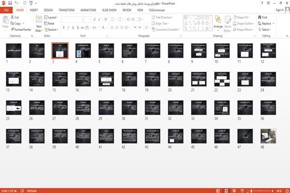Toggle Bold formatting
This screenshot has height=193, width=290.
pos(64,28)
